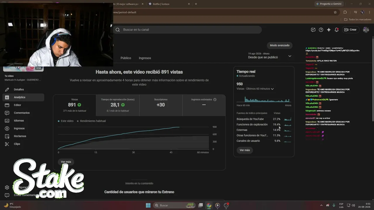374x210 pixels.
Task: Show hidden system tray icons
Action: [x=321, y=205]
